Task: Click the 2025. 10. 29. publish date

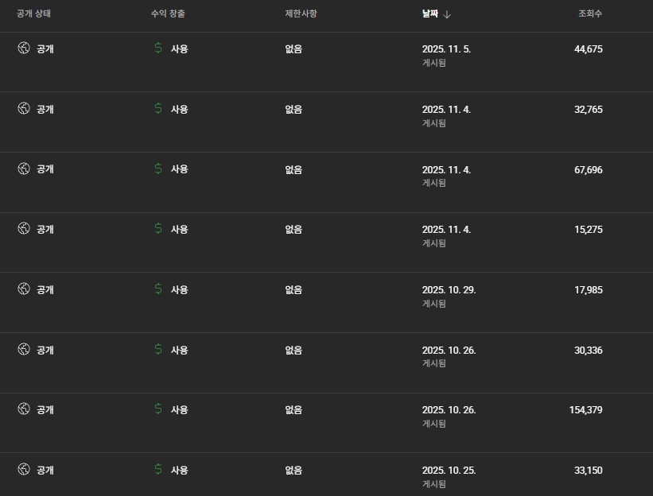Action: [x=449, y=289]
